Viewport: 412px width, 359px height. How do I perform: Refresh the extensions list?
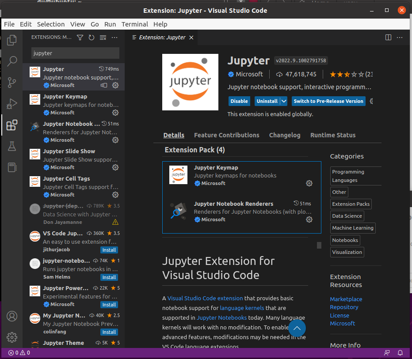[92, 38]
